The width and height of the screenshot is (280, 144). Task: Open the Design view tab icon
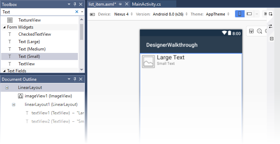click(270, 14)
